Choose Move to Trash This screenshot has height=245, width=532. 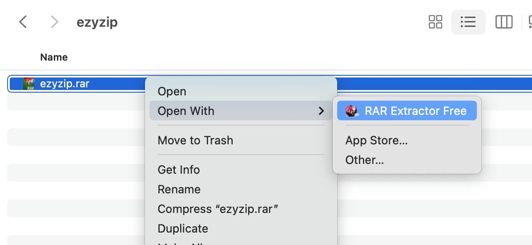click(195, 140)
